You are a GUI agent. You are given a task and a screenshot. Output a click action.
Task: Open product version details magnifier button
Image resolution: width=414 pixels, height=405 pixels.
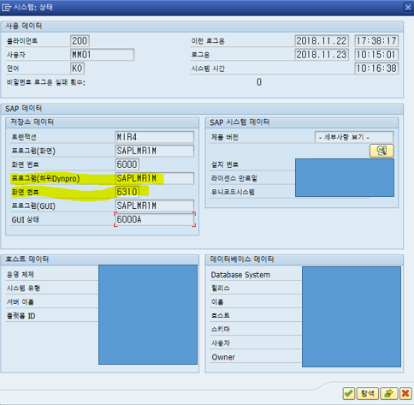pyautogui.click(x=381, y=151)
